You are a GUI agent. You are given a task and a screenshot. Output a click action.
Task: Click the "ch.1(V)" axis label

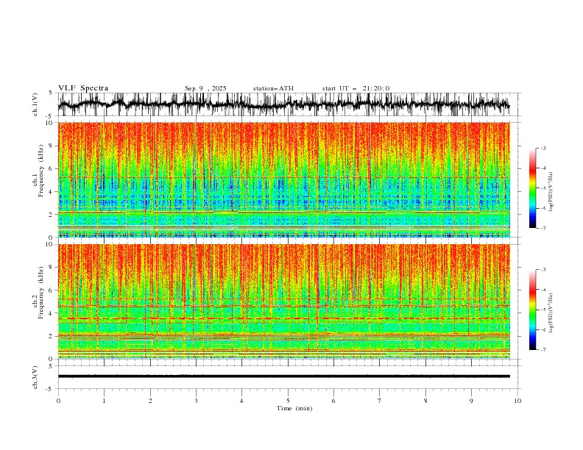click(x=35, y=104)
